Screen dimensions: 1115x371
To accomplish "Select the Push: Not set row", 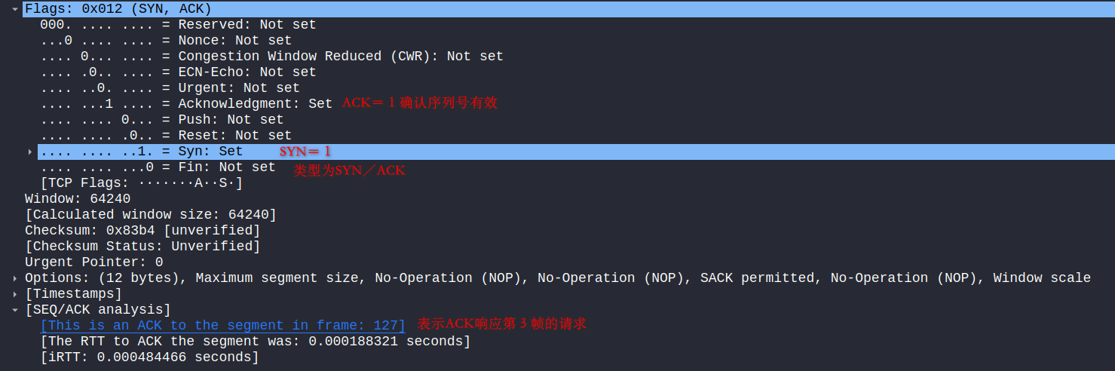I will coord(162,120).
